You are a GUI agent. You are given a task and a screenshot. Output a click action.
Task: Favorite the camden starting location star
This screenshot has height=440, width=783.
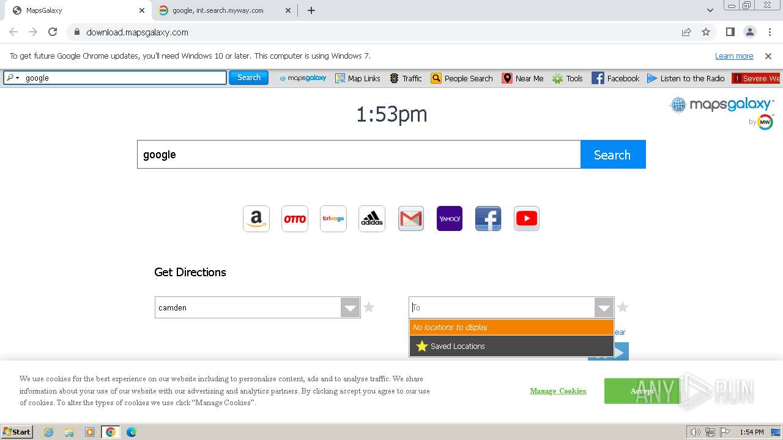click(x=369, y=307)
